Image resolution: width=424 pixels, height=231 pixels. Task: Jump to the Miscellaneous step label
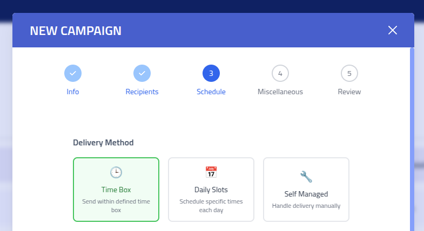[280, 92]
